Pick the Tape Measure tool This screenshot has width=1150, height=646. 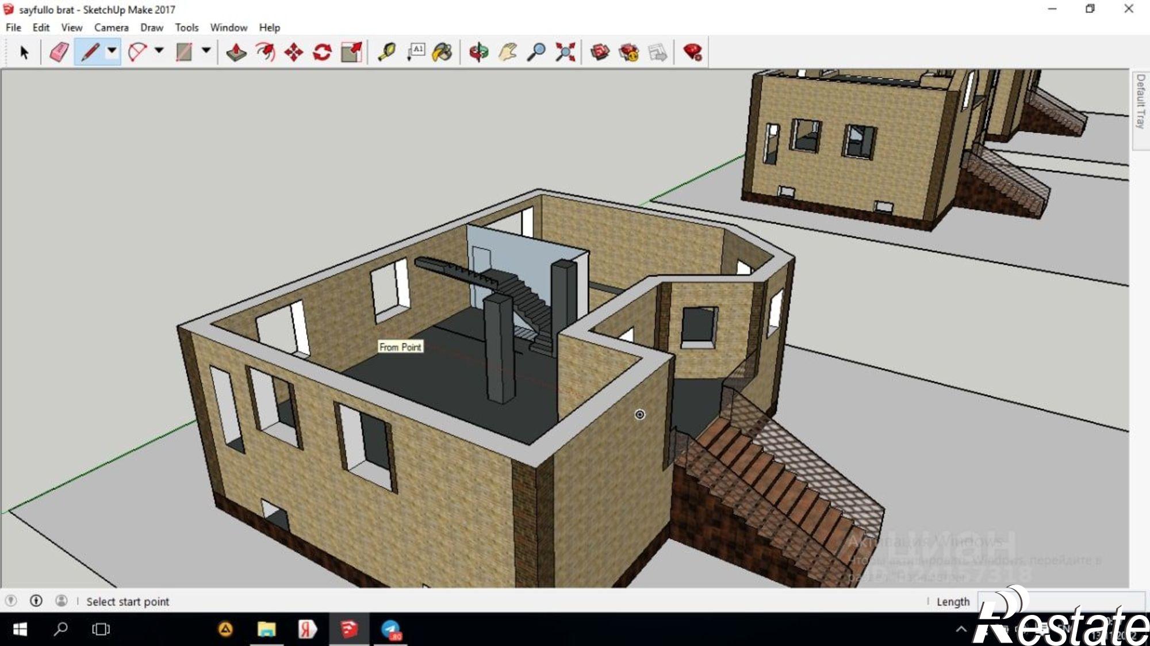click(x=386, y=52)
